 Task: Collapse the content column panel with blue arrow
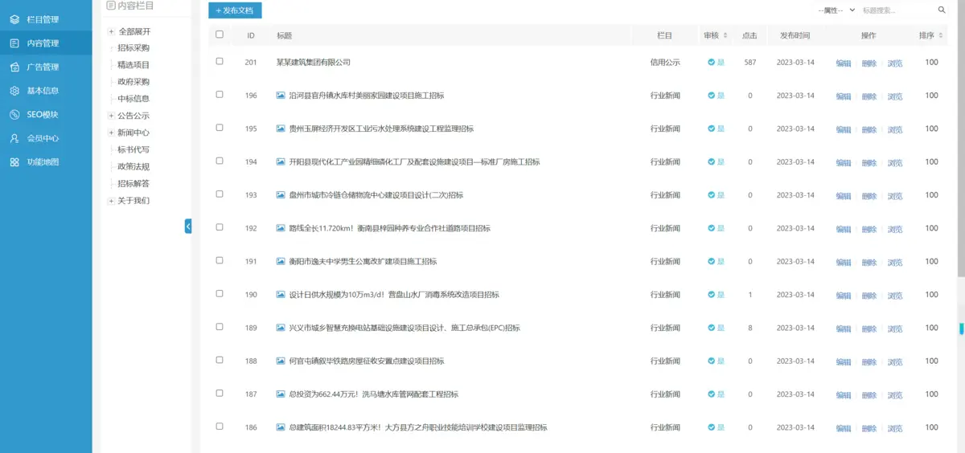click(x=188, y=226)
